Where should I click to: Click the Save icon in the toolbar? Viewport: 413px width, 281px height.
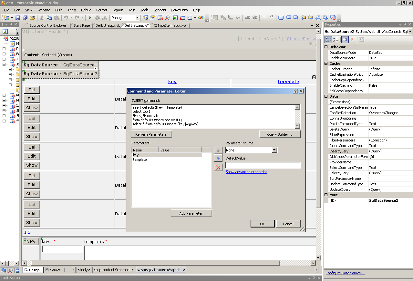(x=18, y=18)
